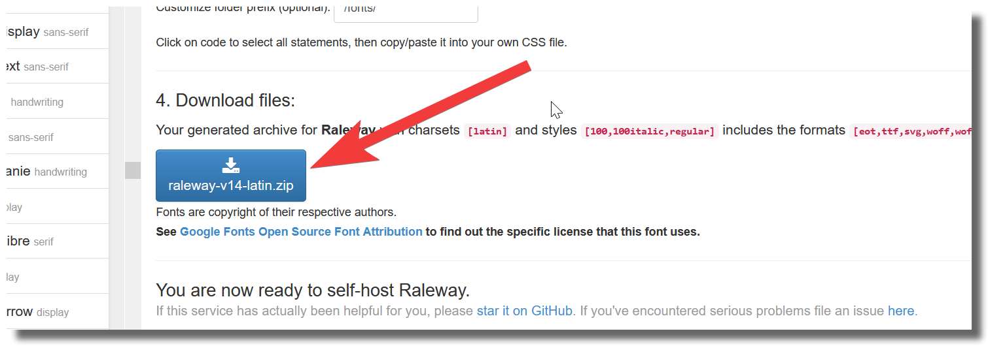988x346 pixels.
Task: Click the [100,100italic,regular] styles badge
Action: pos(649,131)
